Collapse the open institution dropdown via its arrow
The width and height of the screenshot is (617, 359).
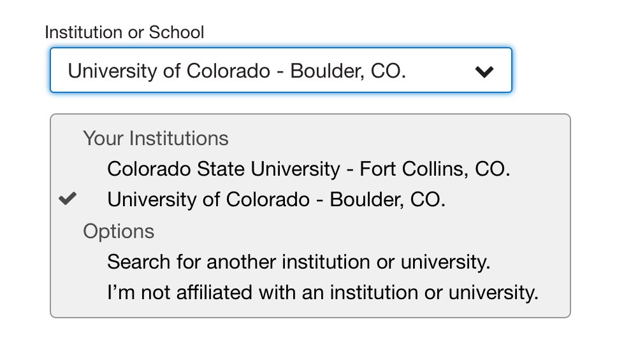click(x=484, y=71)
